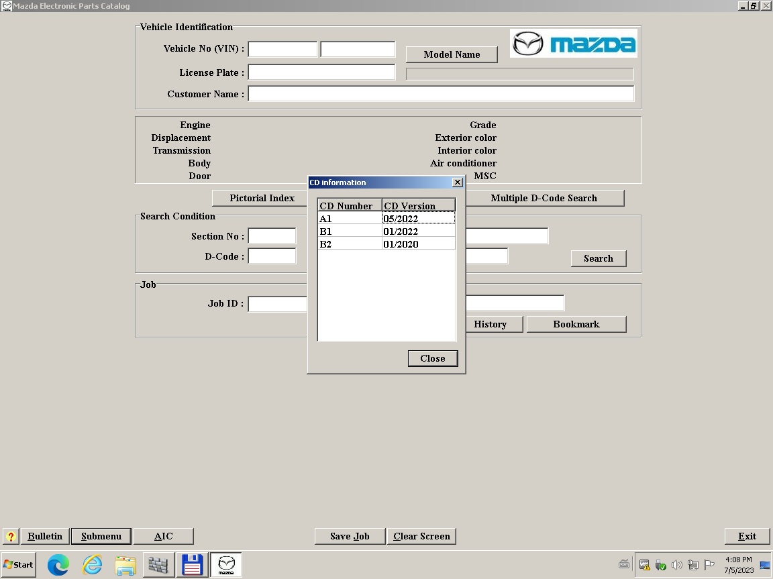Click the floppy disk taskbar icon
773x579 pixels.
[x=193, y=565]
